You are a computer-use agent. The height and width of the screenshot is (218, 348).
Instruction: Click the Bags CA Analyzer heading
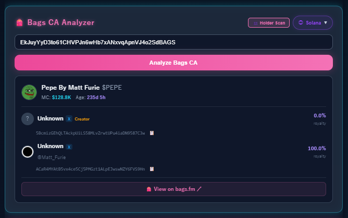click(61, 22)
